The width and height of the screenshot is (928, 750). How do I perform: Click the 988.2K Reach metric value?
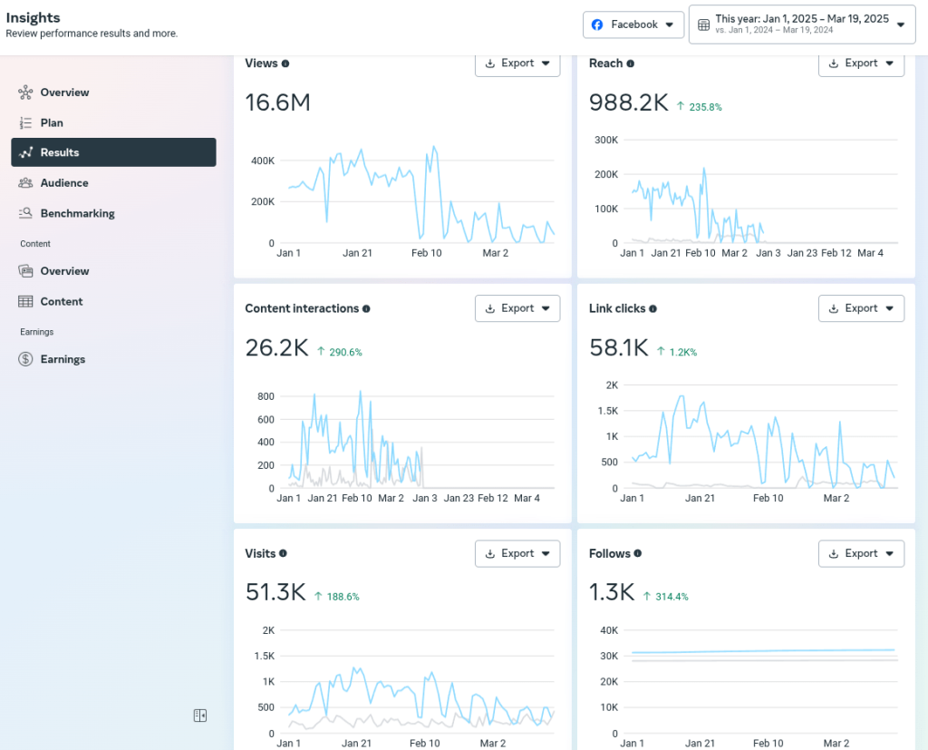pyautogui.click(x=629, y=102)
